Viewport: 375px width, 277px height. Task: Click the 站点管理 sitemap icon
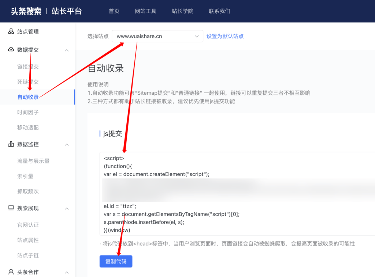click(x=11, y=31)
